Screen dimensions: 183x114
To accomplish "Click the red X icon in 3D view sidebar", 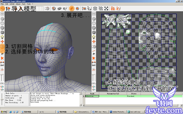I will pyautogui.click(x=2, y=58).
